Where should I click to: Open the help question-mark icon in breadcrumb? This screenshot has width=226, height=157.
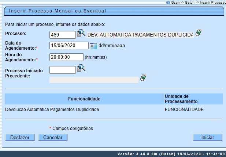tap(168, 3)
